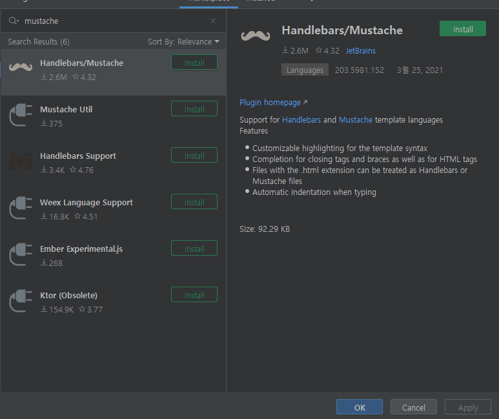Screen dimensions: 499x419
Task: Install the Ember Experimental.js plugin
Action: 194,249
